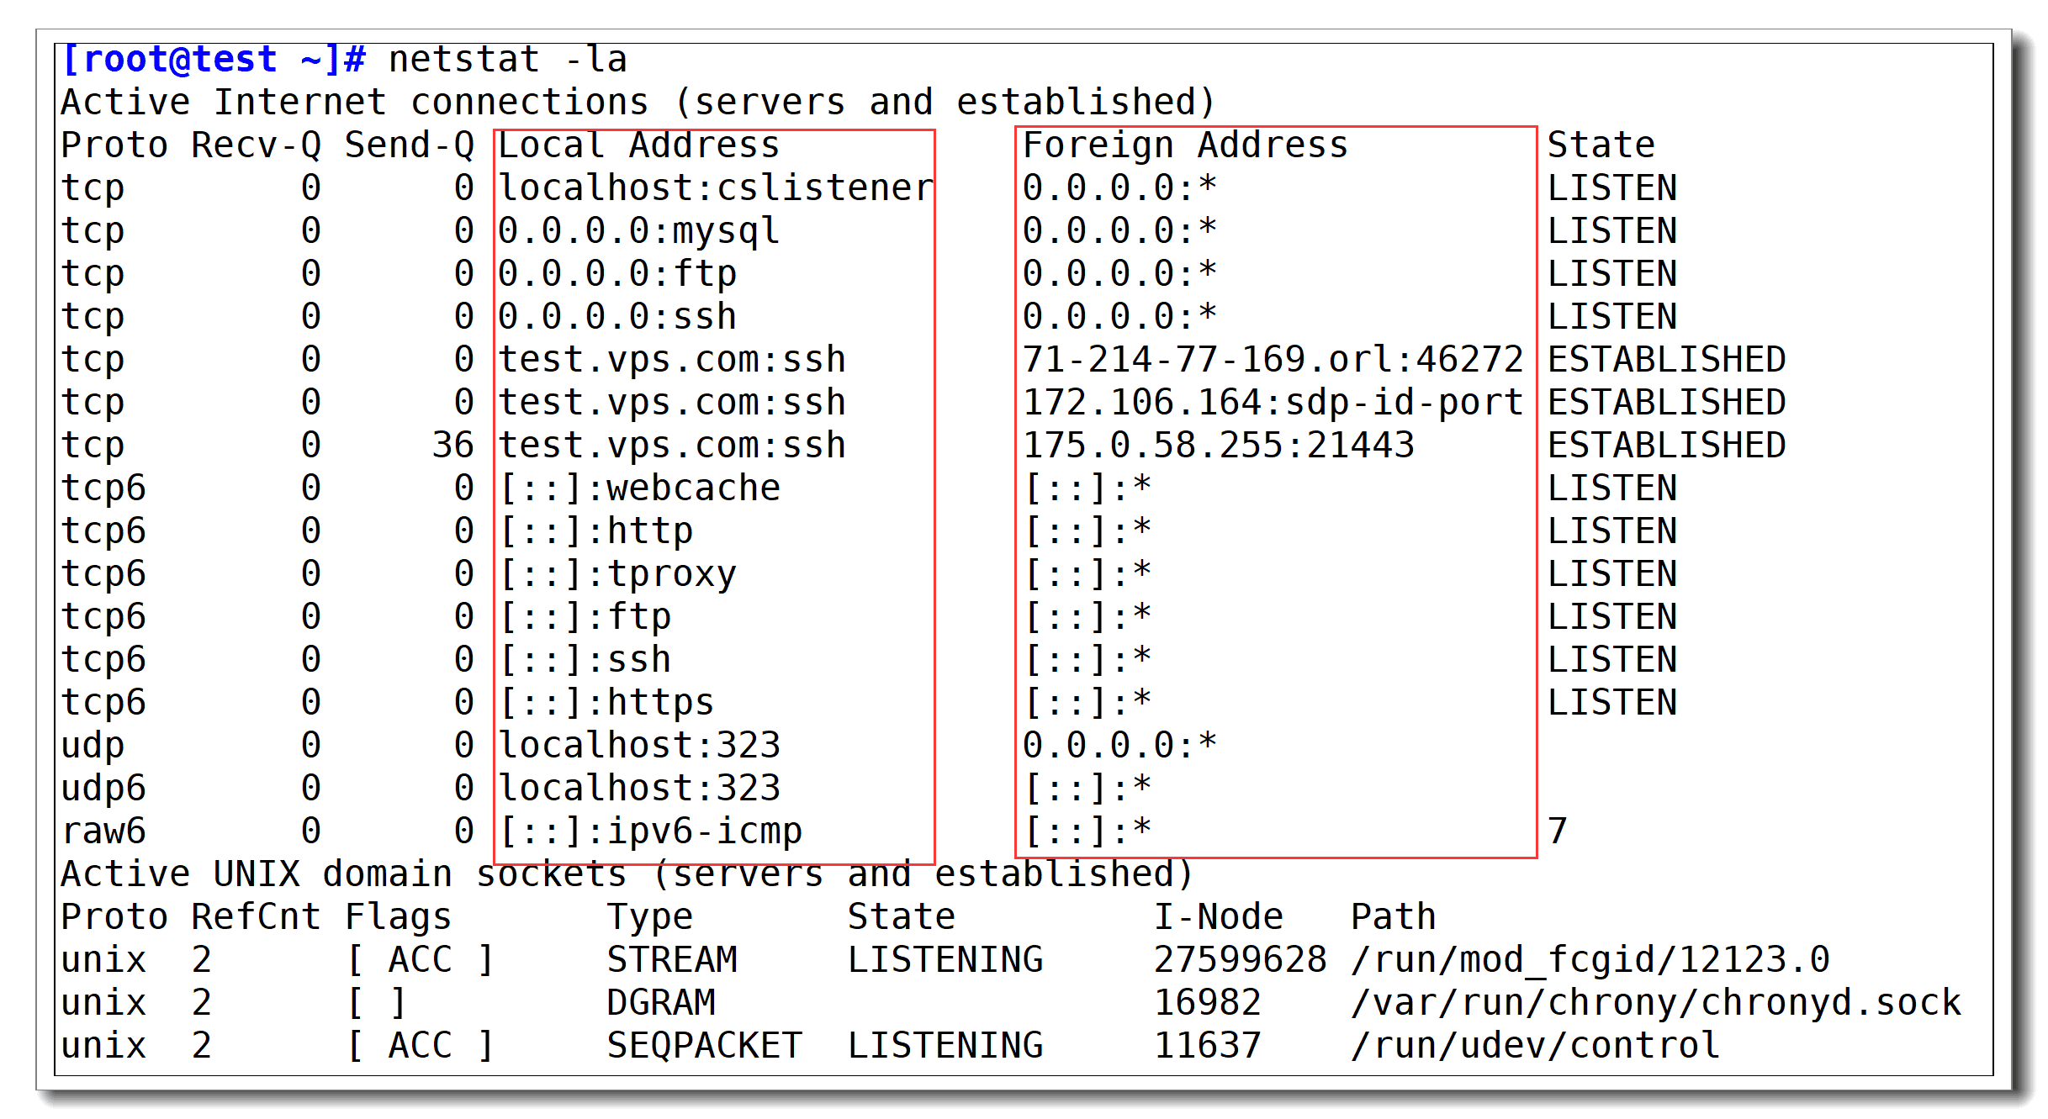This screenshot has height=1119, width=2048.
Task: Select the path '/run/mod_fcgid/12123.0'
Action: 1590,960
